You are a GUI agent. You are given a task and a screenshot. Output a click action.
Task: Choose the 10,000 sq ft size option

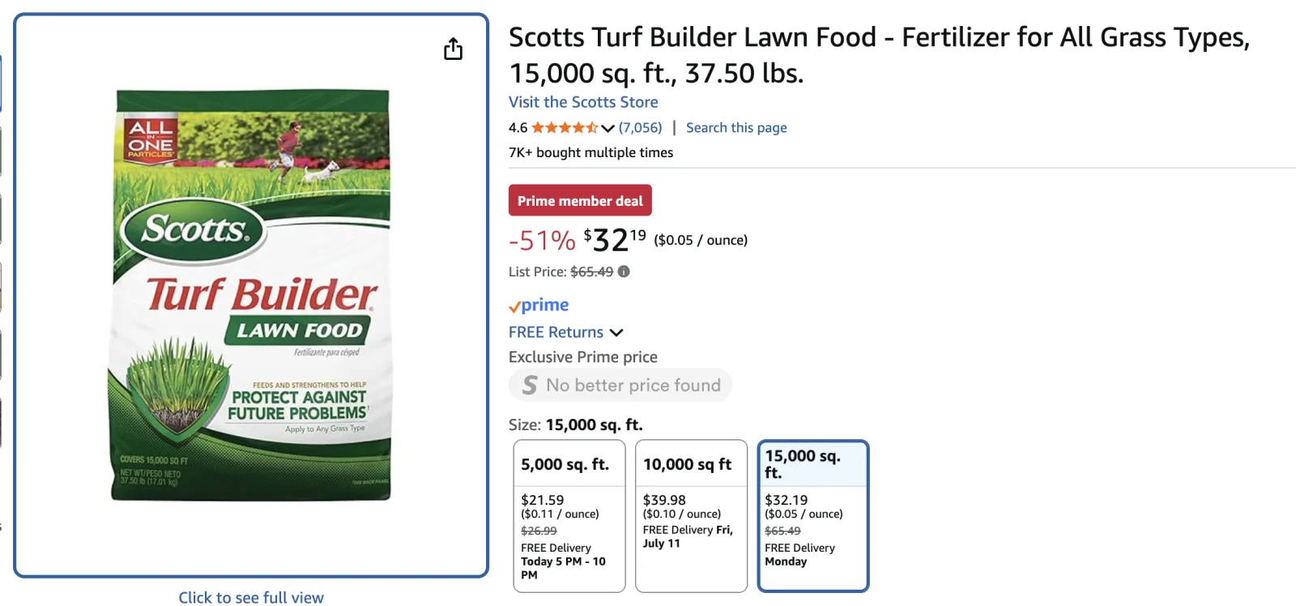click(691, 515)
